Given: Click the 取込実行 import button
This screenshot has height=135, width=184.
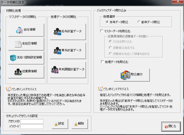Looking at the screenshot, I should tap(132, 75).
